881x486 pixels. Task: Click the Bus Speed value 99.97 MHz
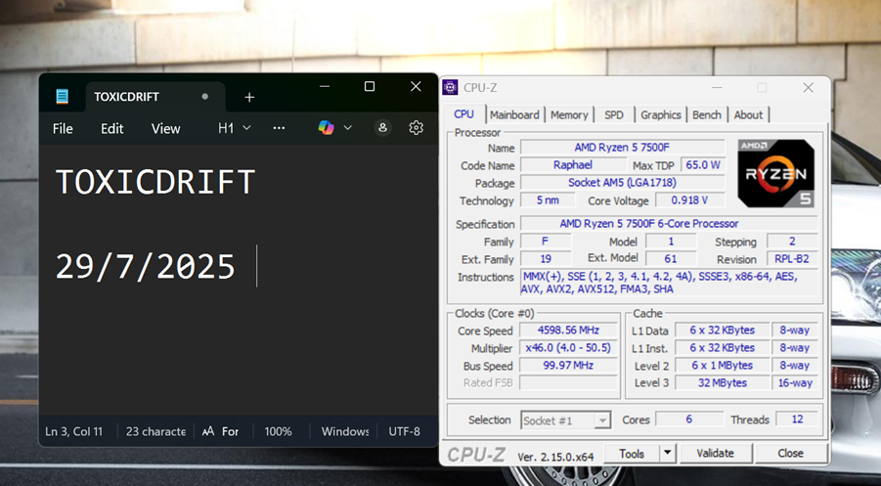click(569, 365)
